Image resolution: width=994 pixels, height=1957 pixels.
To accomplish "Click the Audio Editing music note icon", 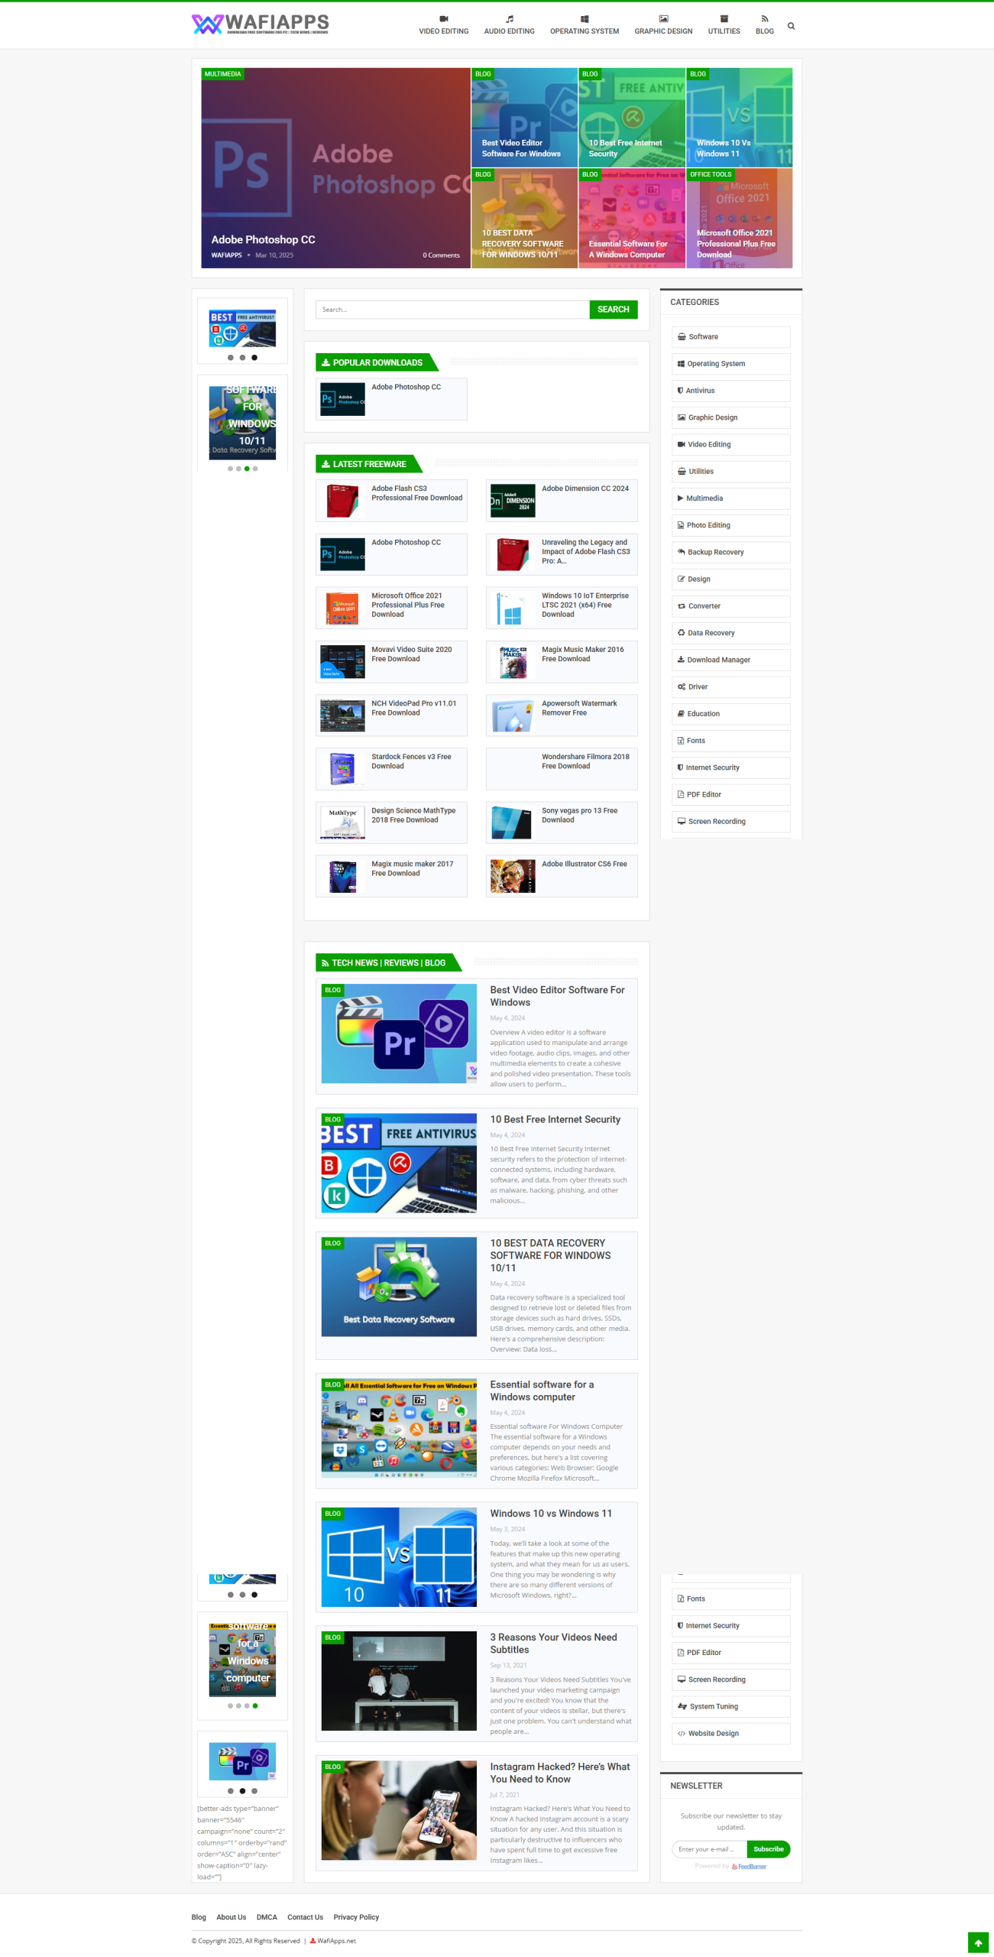I will (509, 19).
